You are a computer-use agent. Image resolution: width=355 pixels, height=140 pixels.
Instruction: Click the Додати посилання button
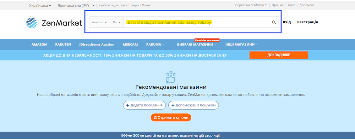(x=144, y=105)
